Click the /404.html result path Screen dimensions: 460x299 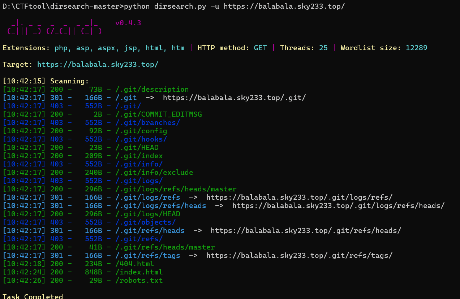(x=135, y=264)
